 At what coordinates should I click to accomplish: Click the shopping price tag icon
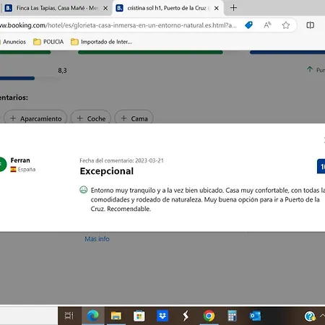(248, 25)
